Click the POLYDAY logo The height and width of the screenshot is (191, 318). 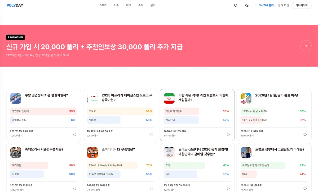pyautogui.click(x=15, y=5)
